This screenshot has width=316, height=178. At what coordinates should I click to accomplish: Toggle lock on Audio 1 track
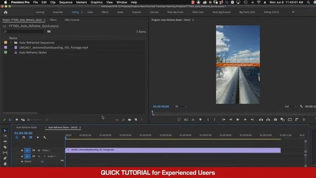click(x=22, y=156)
